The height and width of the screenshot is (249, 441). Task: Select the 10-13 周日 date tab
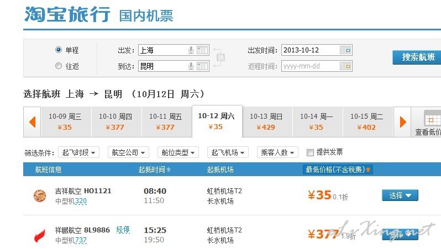point(267,122)
